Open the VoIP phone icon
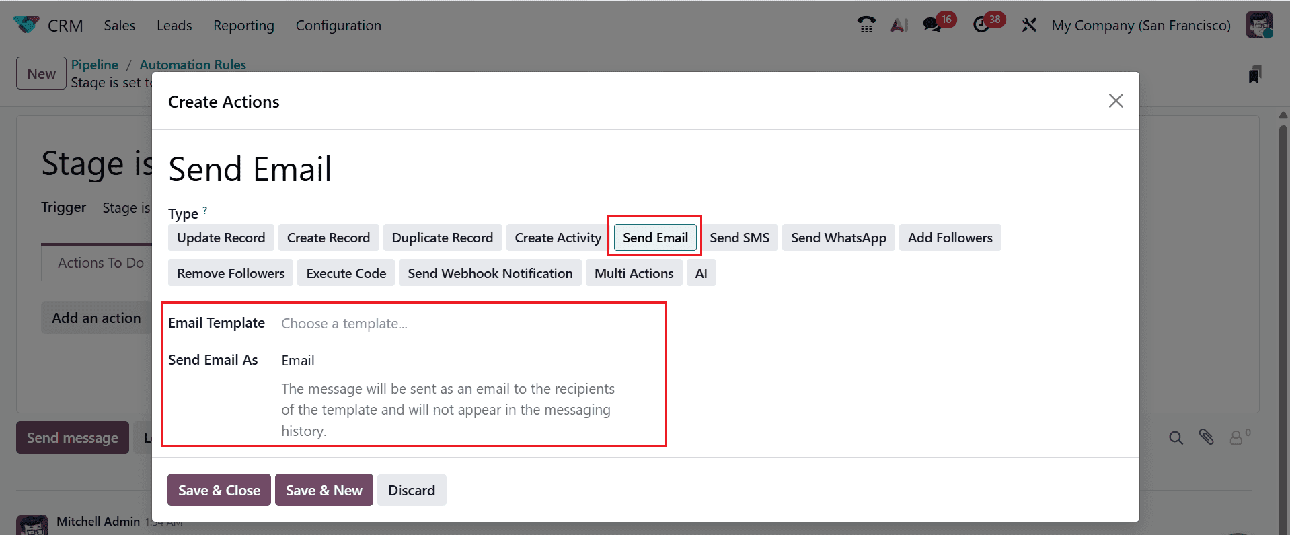Screen dimensions: 1290x535 pyautogui.click(x=866, y=25)
